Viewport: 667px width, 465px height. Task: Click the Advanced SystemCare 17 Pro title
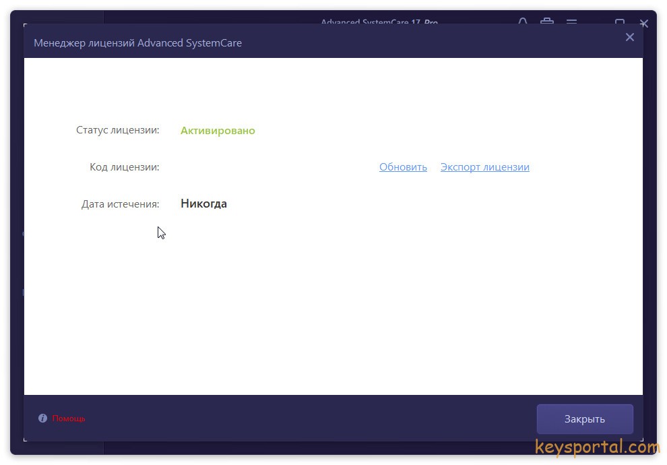(x=379, y=22)
